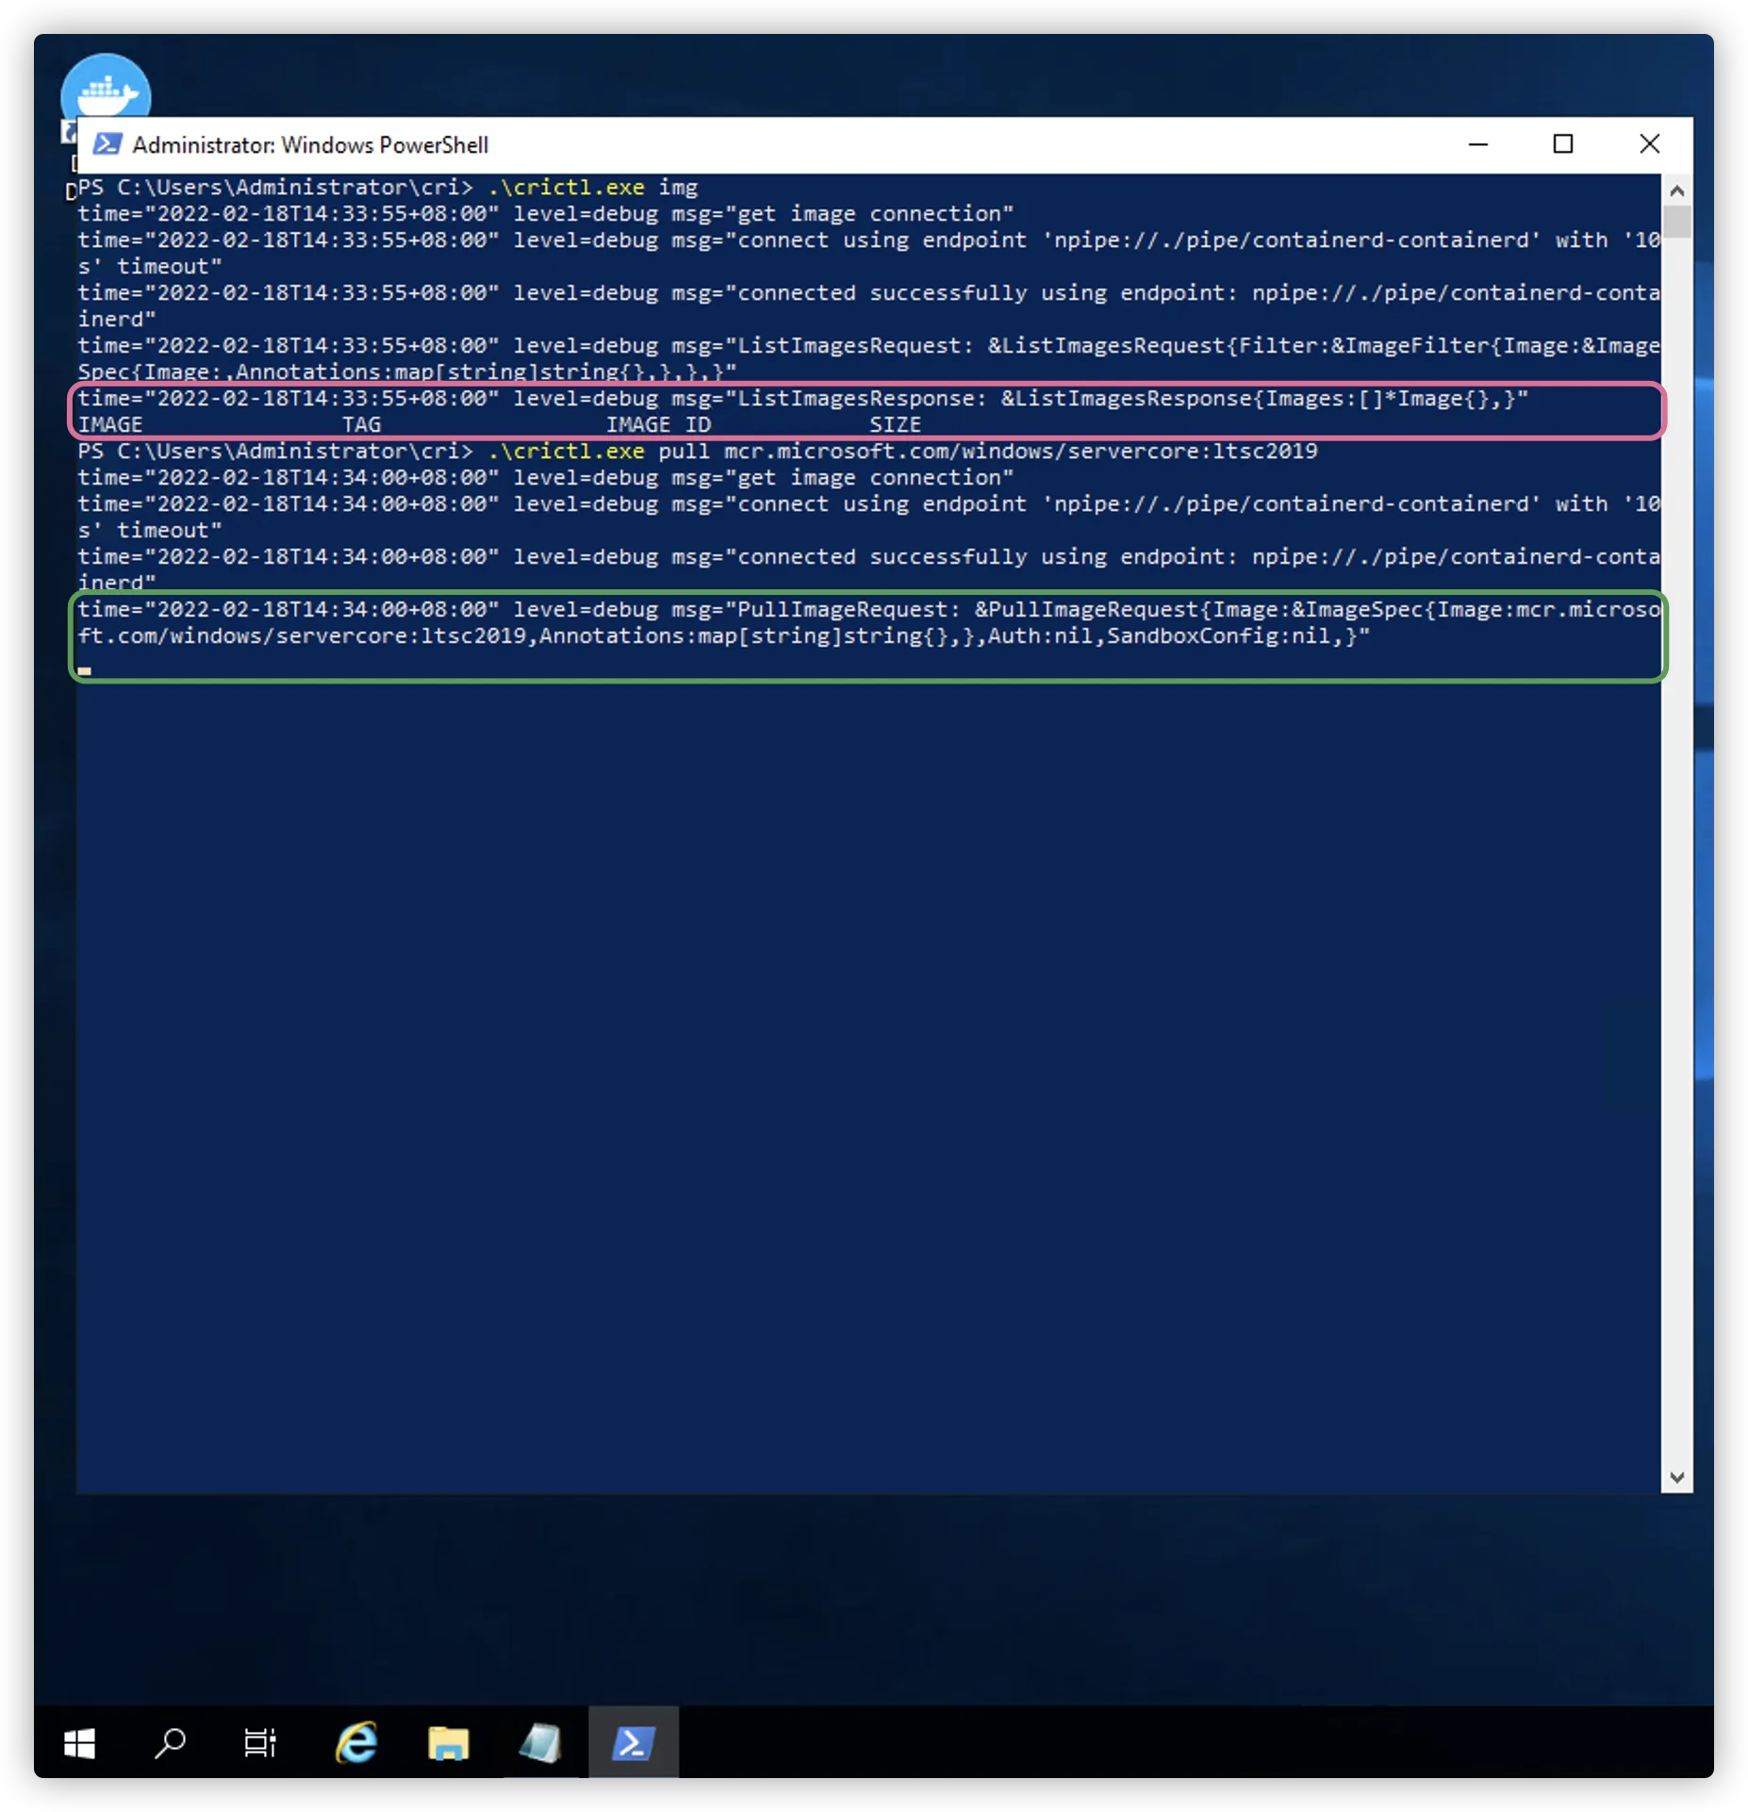Viewport: 1748px width, 1812px height.
Task: Launch Internet Explorer from the taskbar
Action: click(355, 1743)
